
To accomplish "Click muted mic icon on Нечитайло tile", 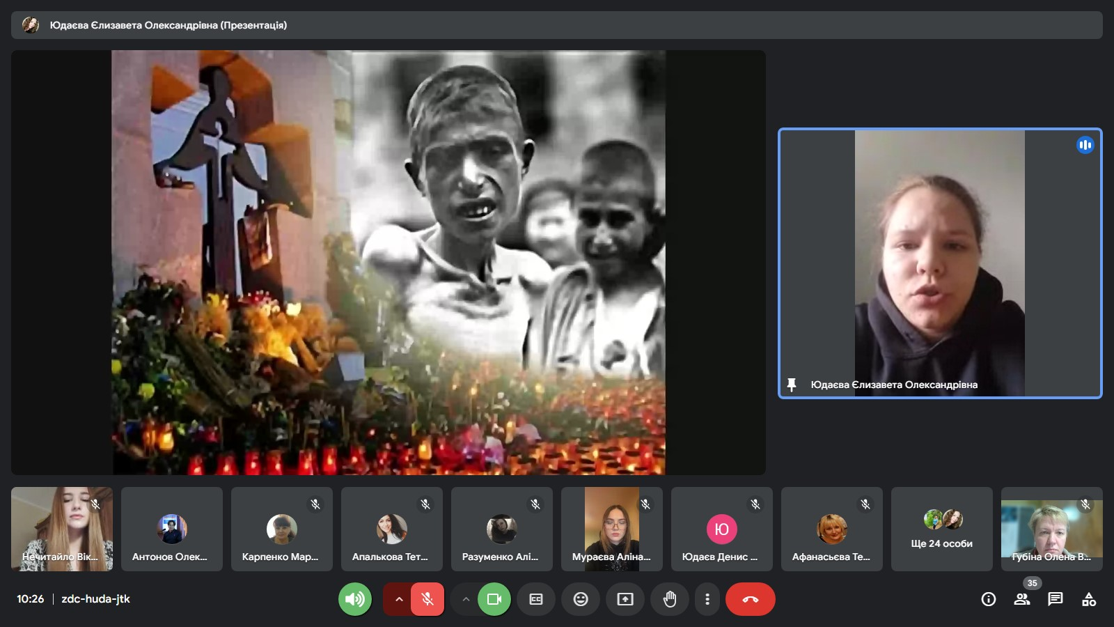I will pyautogui.click(x=95, y=504).
